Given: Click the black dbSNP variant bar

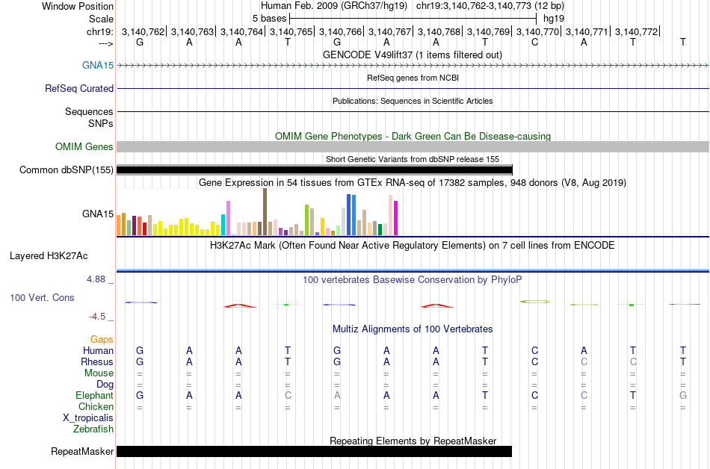Looking at the screenshot, I should (314, 170).
